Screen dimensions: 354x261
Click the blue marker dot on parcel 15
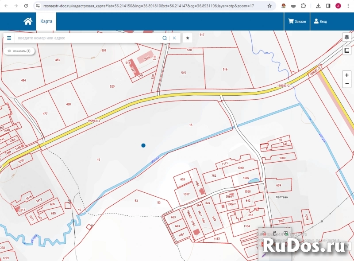143,145
